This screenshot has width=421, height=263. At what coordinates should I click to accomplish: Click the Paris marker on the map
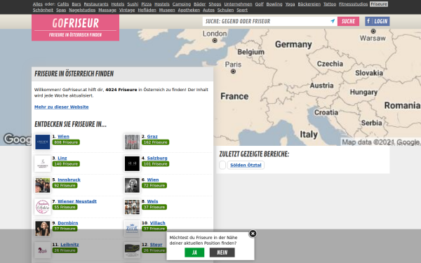[233, 71]
